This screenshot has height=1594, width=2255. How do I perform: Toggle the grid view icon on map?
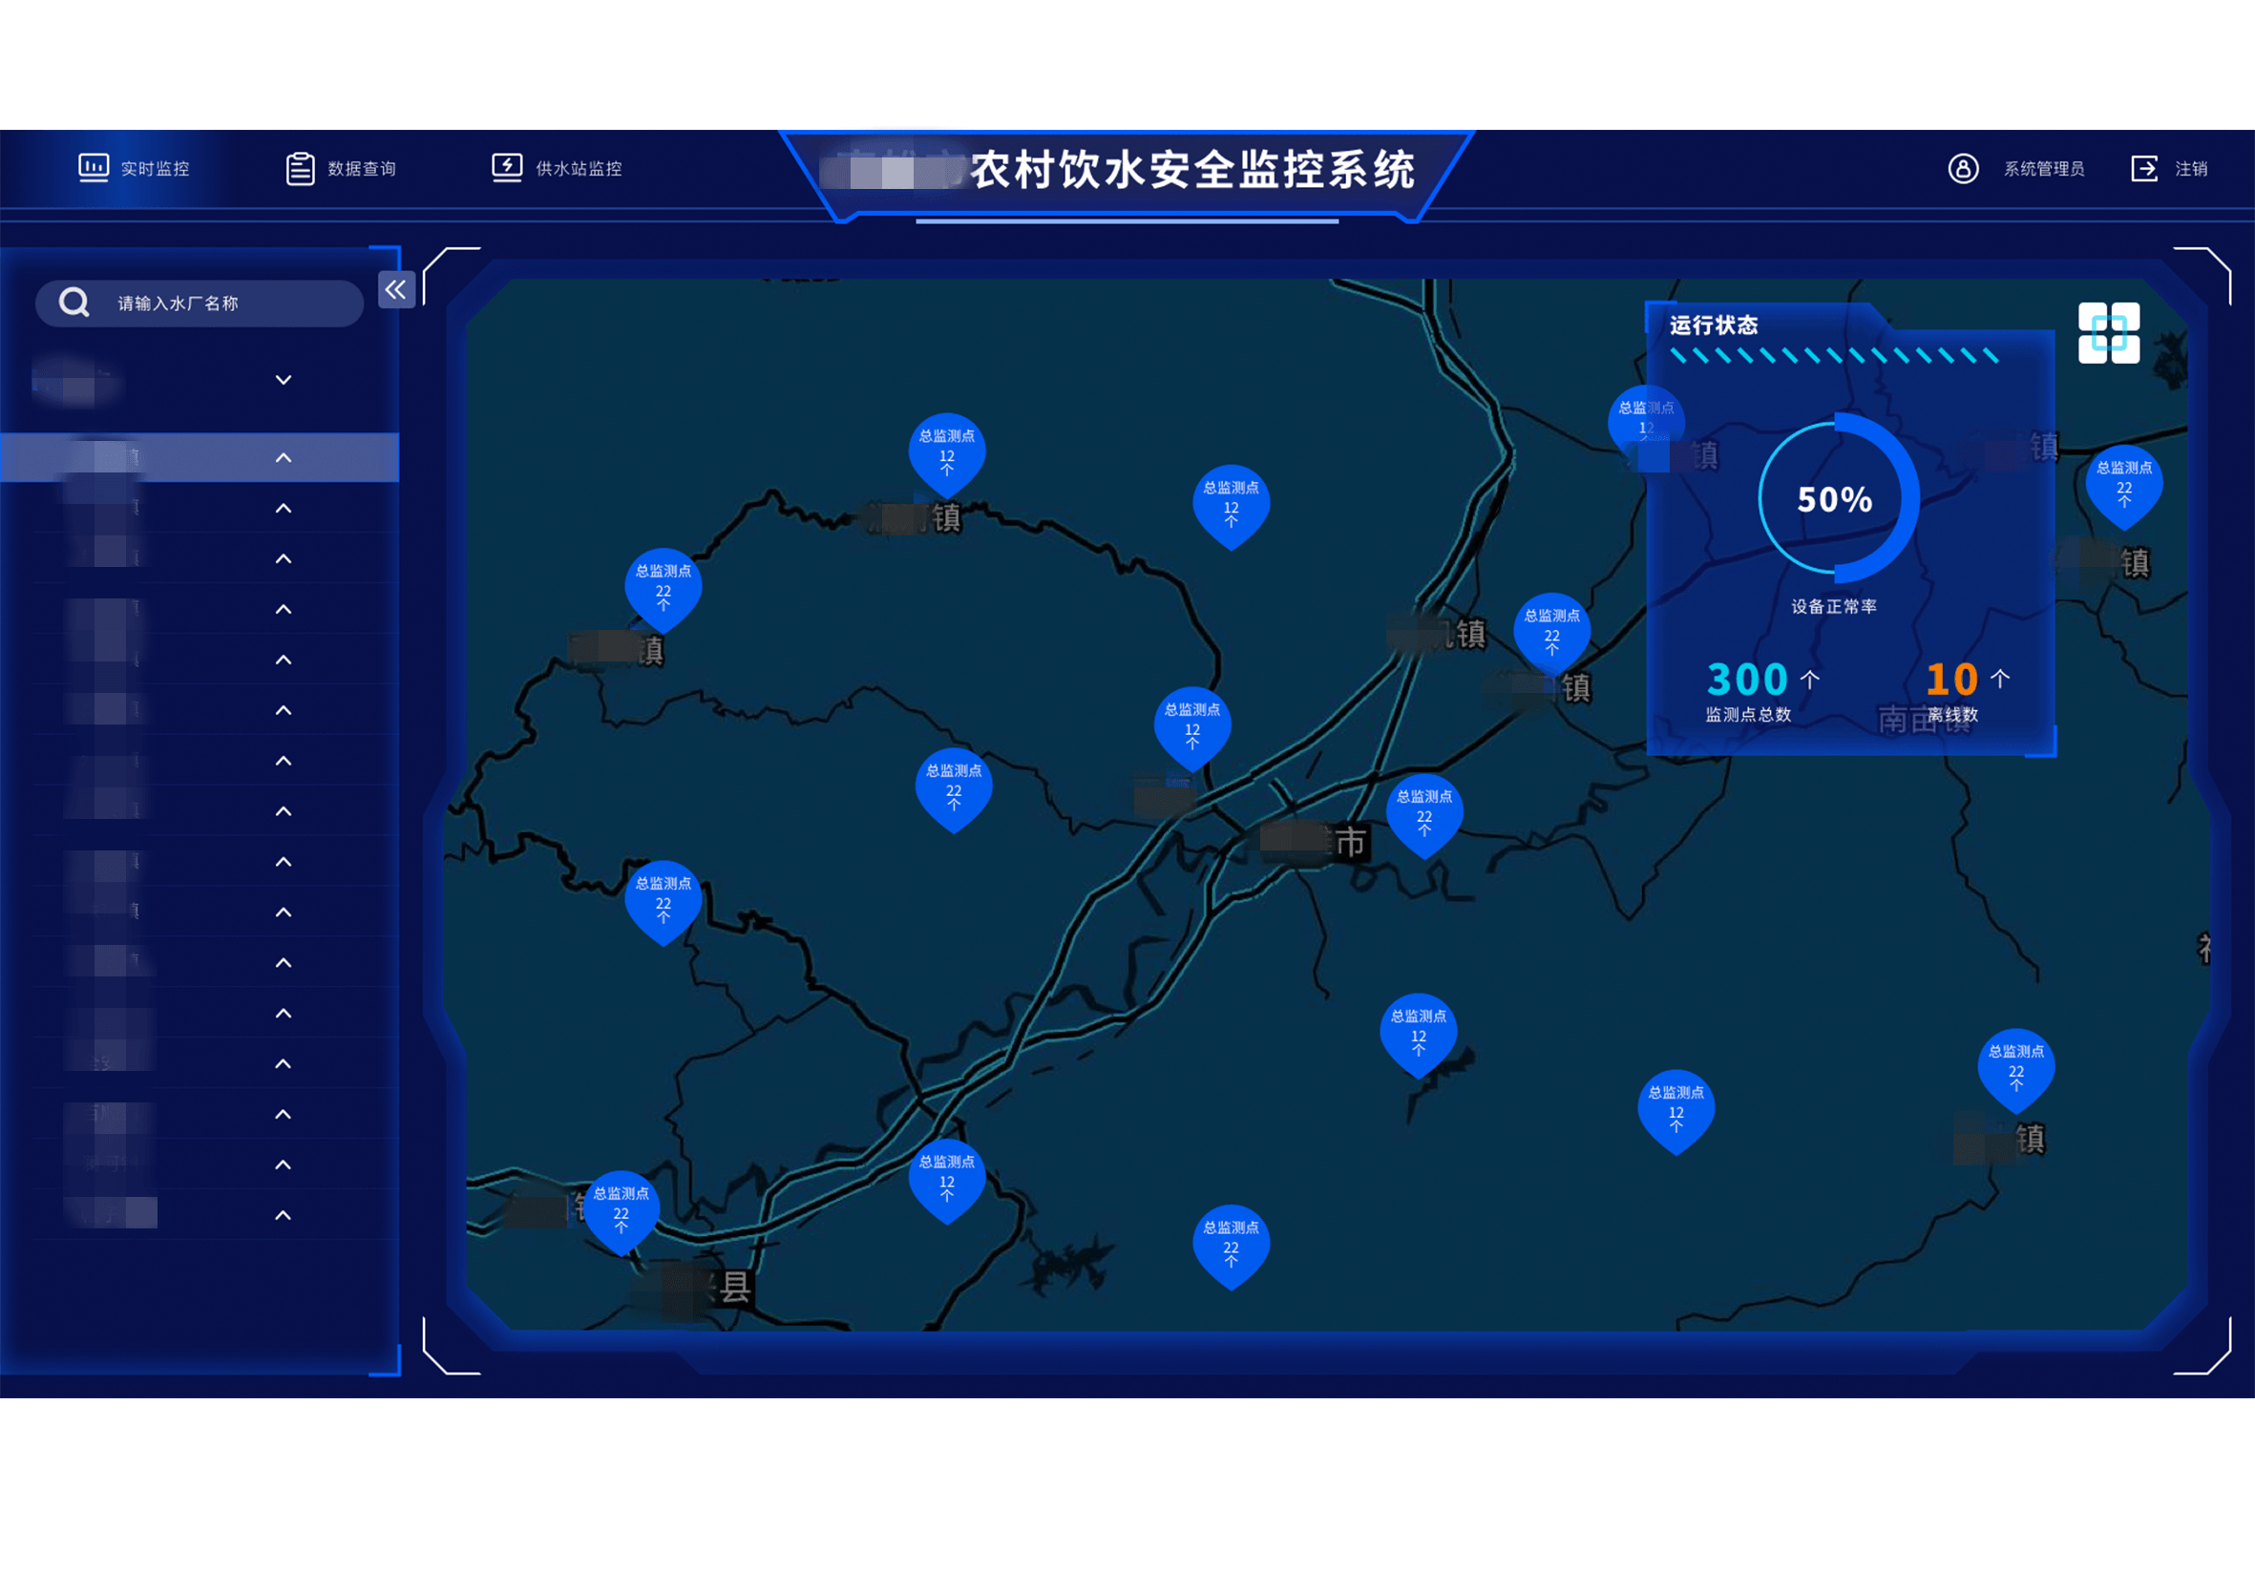point(2108,333)
